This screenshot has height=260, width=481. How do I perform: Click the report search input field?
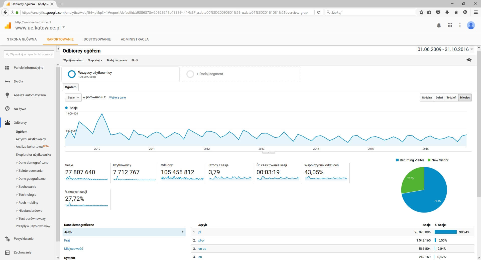point(30,54)
